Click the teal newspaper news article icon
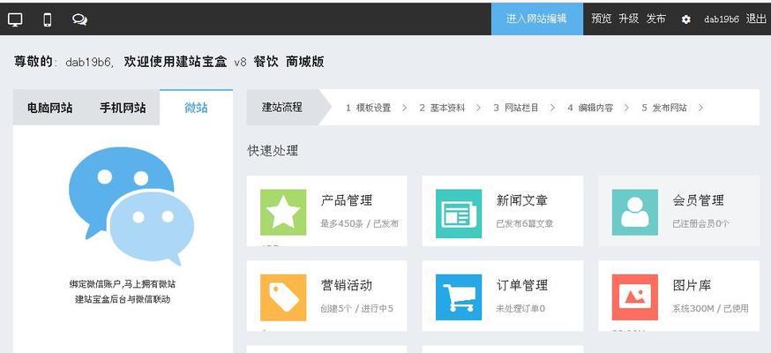This screenshot has height=353, width=771. [x=459, y=214]
